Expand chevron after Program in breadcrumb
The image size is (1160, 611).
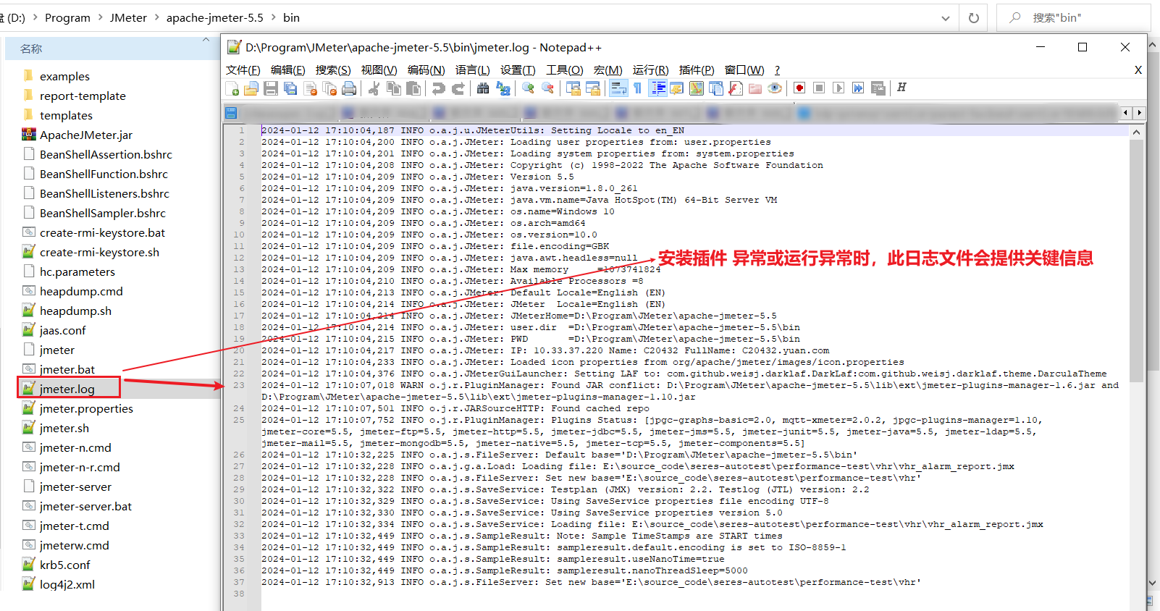[x=100, y=17]
